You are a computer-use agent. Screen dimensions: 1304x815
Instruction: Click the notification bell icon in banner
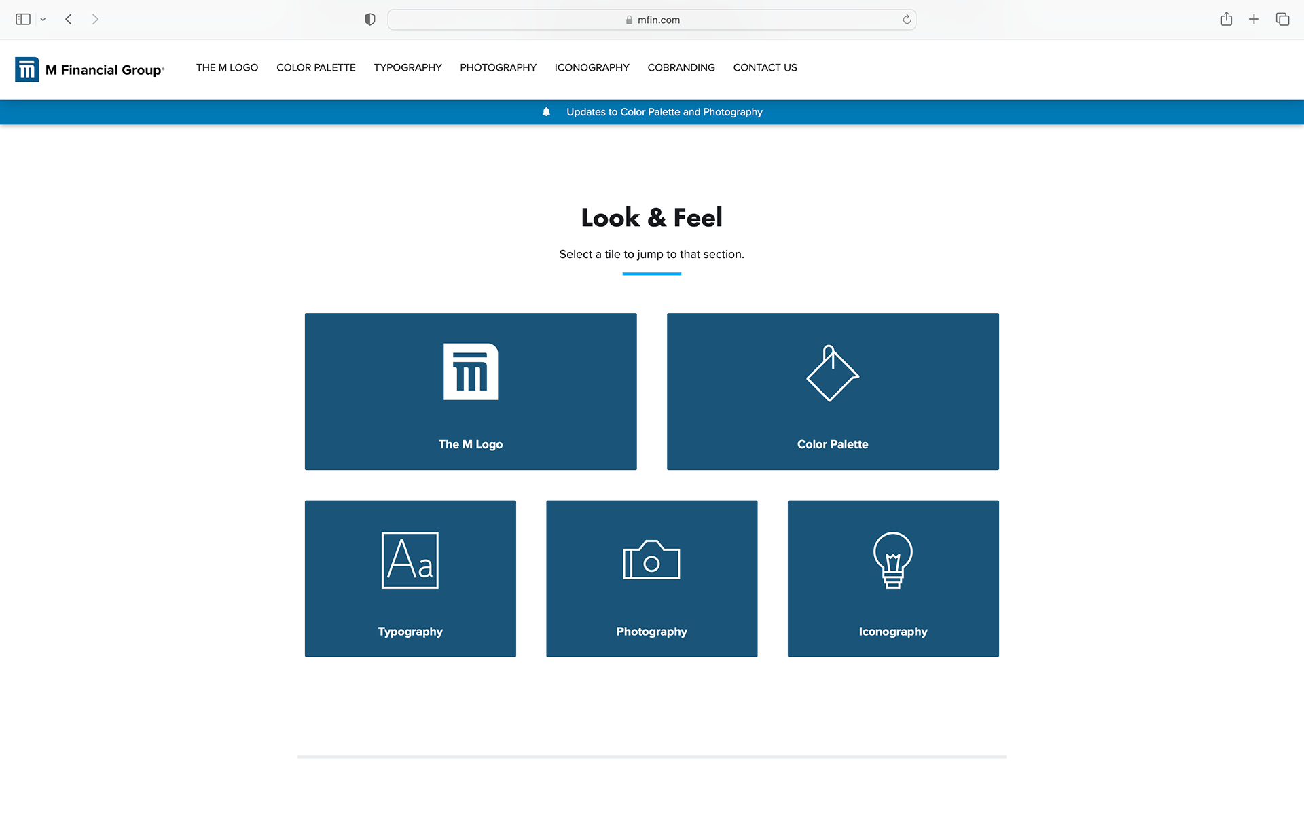(546, 112)
